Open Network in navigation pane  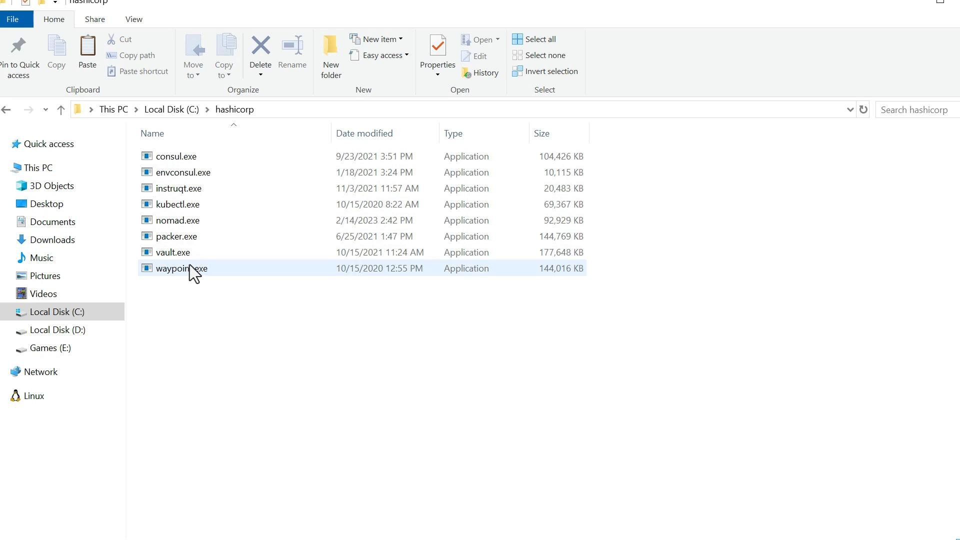coord(40,372)
